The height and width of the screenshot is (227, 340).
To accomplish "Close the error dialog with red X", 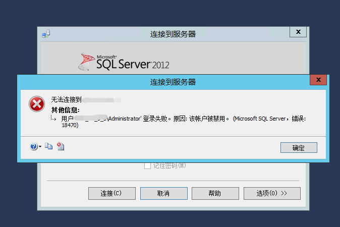I will pyautogui.click(x=318, y=80).
